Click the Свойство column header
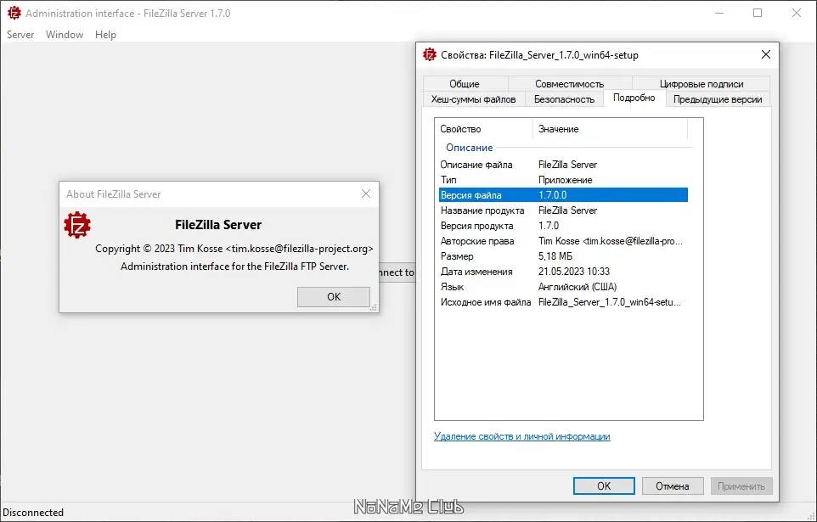The height and width of the screenshot is (522, 817). (x=483, y=129)
